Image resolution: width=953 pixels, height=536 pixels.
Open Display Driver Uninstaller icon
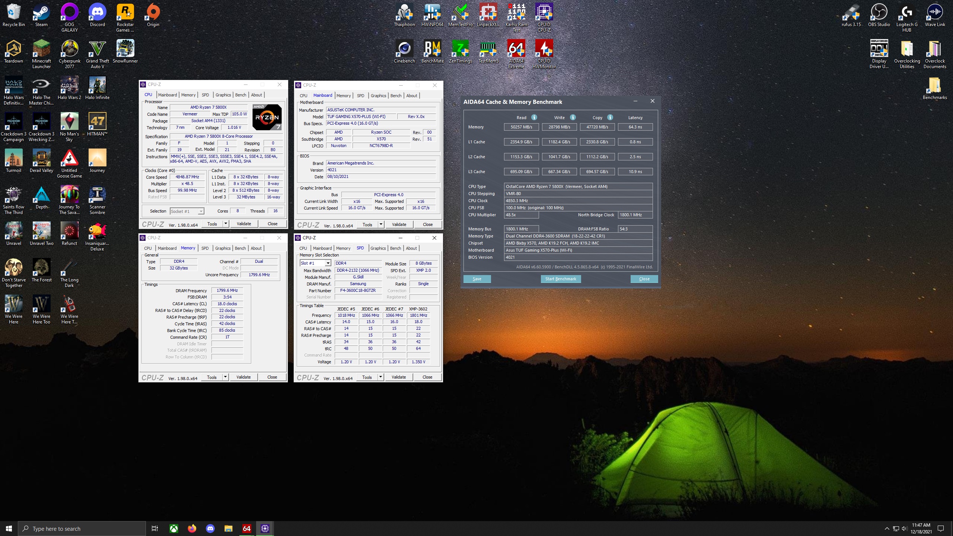879,54
